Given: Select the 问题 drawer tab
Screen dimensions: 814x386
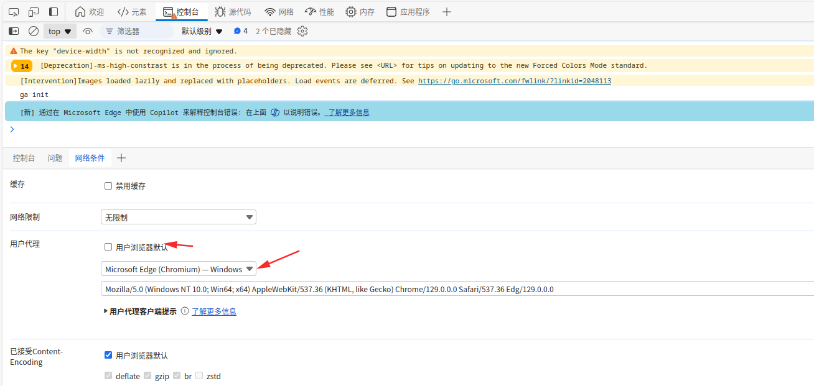Looking at the screenshot, I should 55,158.
